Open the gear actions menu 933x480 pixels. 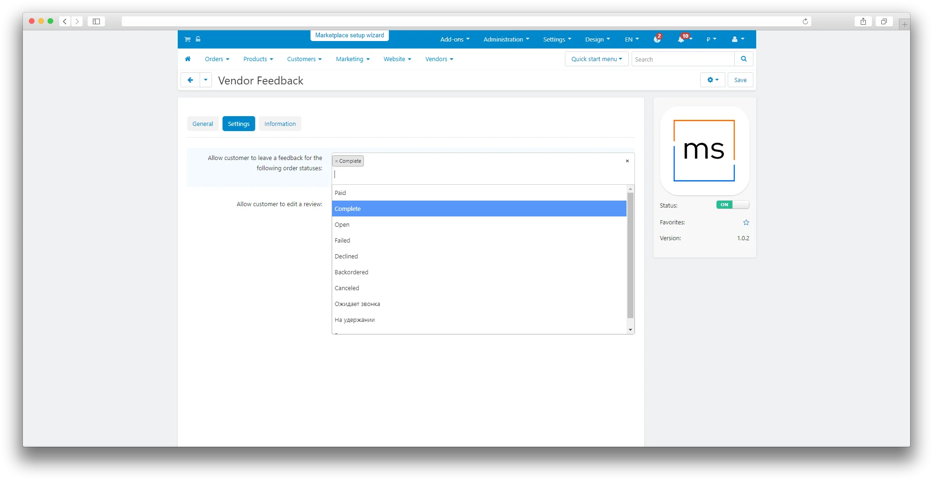point(713,80)
